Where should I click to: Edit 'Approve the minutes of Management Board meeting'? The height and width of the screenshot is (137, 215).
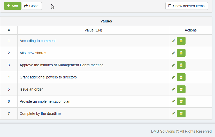coord(173,65)
